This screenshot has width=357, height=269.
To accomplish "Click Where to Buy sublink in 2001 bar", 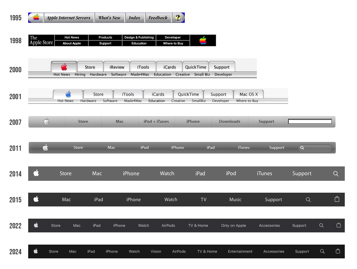I will 247,101.
